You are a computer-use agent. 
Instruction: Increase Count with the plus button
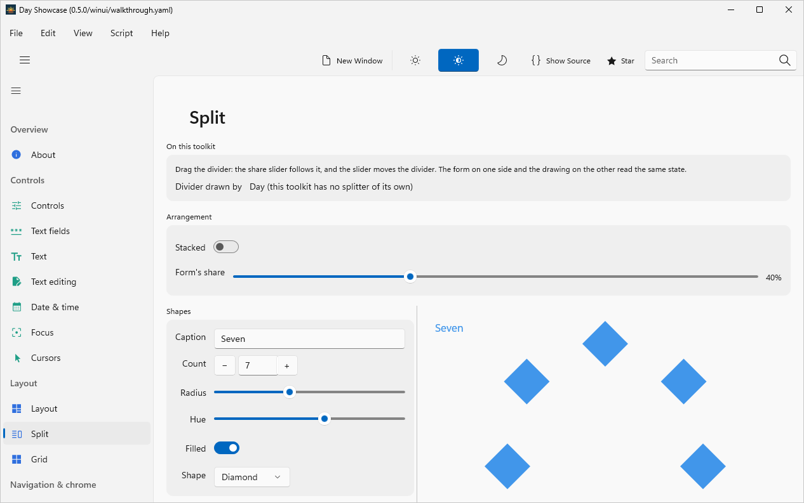(287, 365)
